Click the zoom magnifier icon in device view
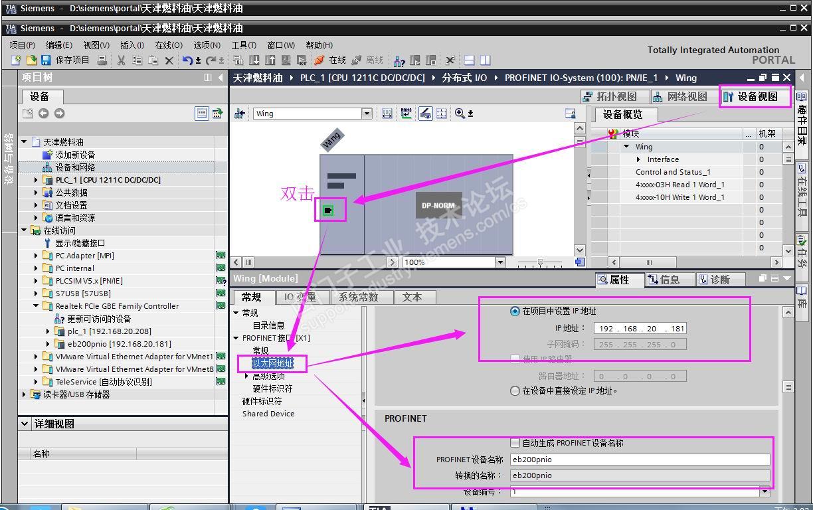The image size is (813, 510). pos(460,114)
